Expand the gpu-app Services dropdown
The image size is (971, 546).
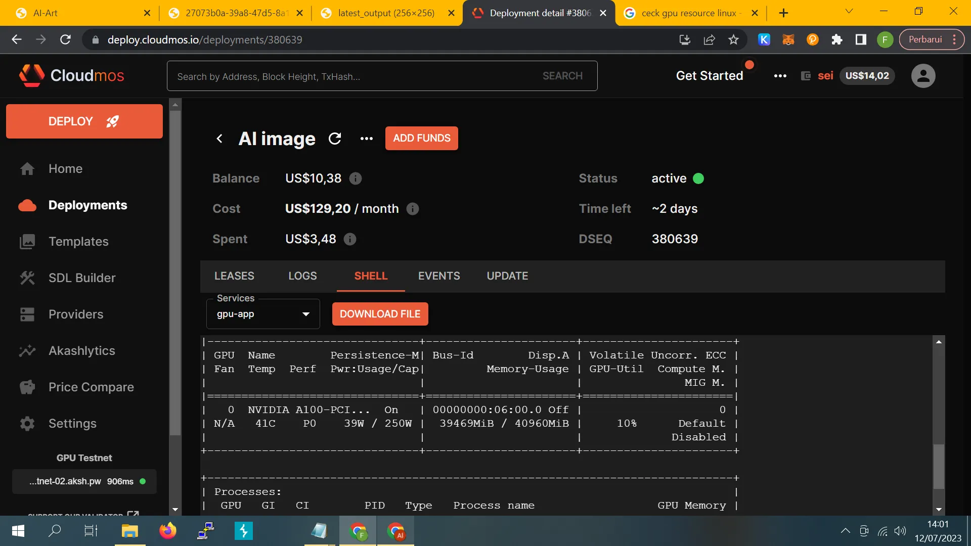click(263, 314)
